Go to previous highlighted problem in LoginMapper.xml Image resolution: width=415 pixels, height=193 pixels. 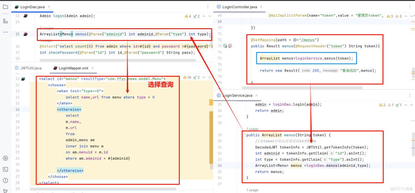pos(204,78)
